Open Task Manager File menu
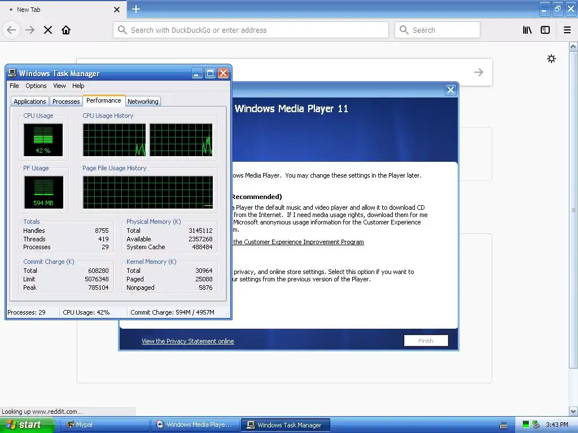 pyautogui.click(x=14, y=86)
